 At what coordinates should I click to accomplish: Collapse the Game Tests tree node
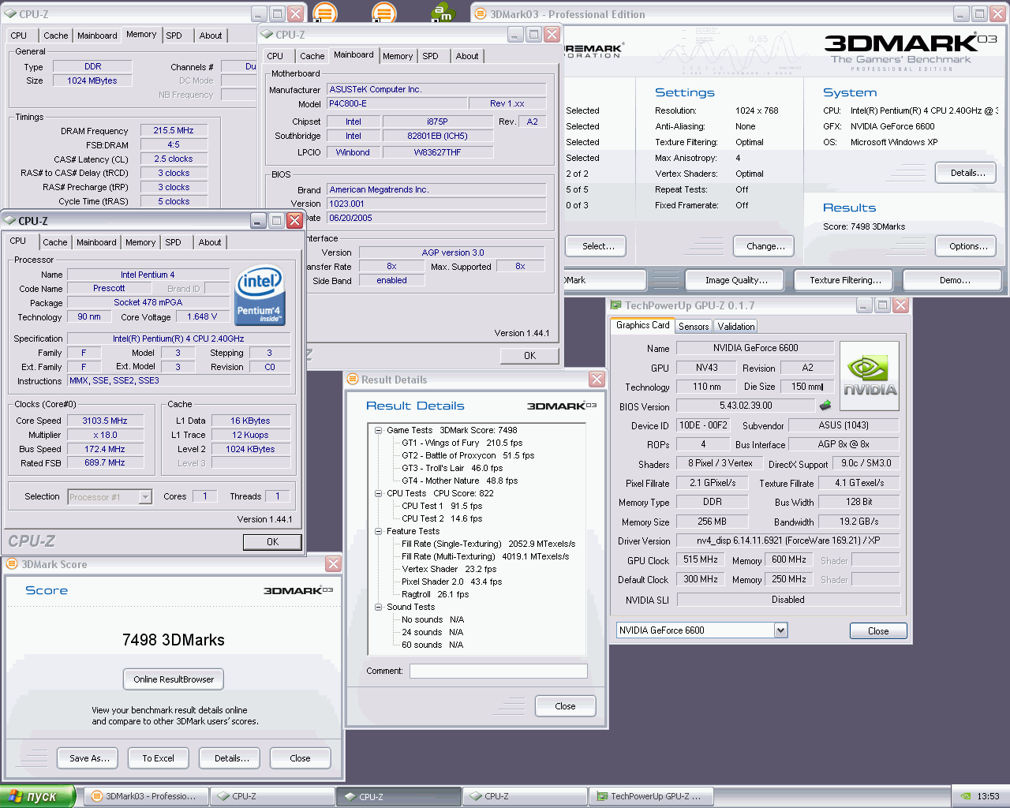378,430
